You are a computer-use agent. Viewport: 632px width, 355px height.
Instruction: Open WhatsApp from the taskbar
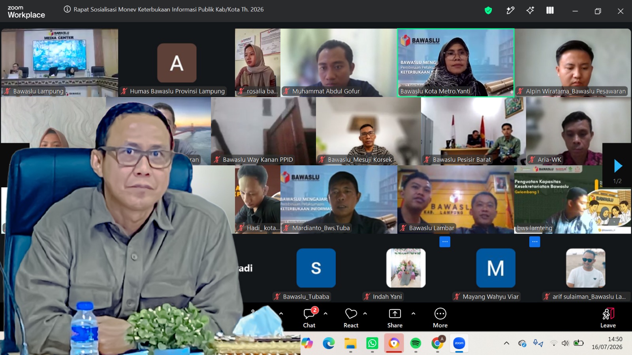(x=372, y=343)
